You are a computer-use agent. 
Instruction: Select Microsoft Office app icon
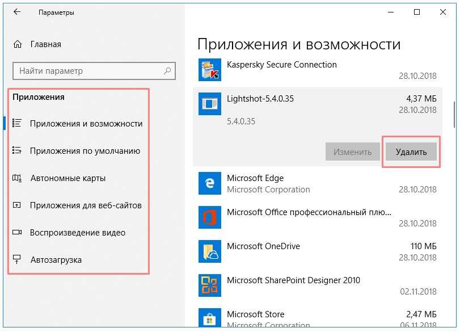(210, 217)
